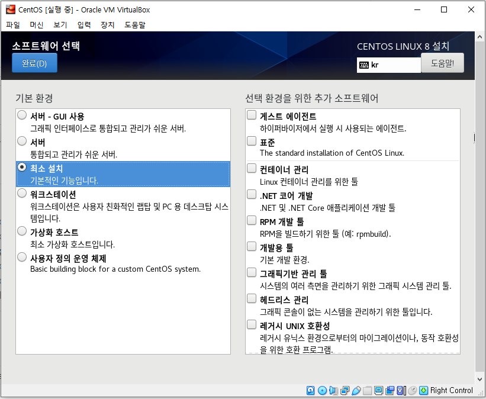The width and height of the screenshot is (486, 399).
Task: Open the '파일' menu
Action: [12, 25]
